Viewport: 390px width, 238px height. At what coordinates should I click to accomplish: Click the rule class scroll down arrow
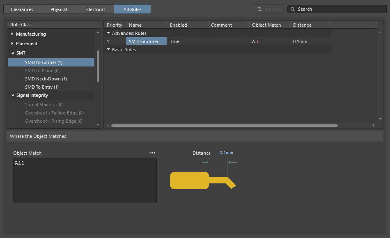pos(98,125)
